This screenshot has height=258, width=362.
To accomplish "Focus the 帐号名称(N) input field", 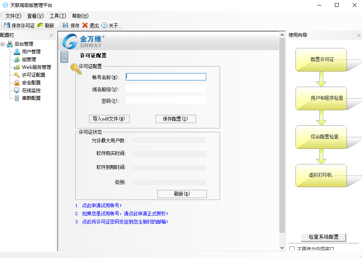I will pyautogui.click(x=166, y=77).
